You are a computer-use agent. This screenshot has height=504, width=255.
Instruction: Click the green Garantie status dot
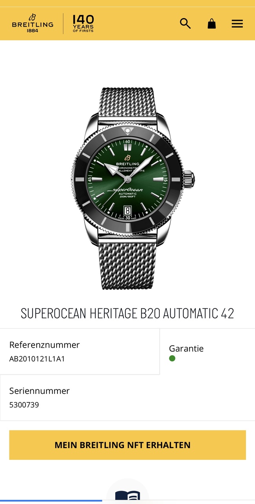172,358
